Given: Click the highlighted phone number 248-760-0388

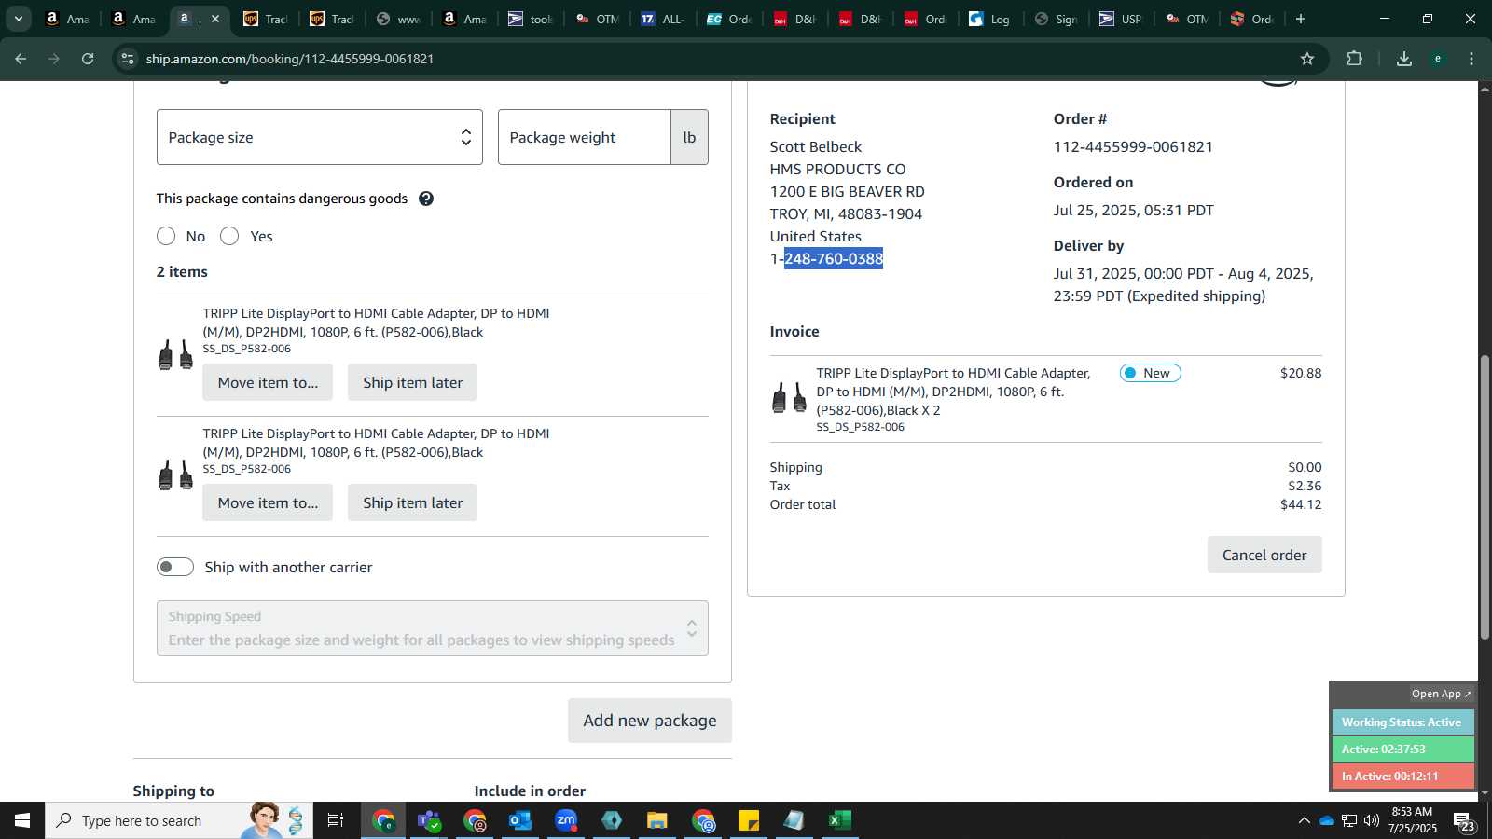Looking at the screenshot, I should click(834, 258).
